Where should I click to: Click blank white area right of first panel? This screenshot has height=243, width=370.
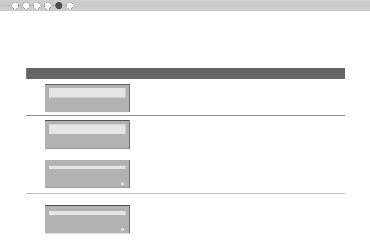(236, 98)
